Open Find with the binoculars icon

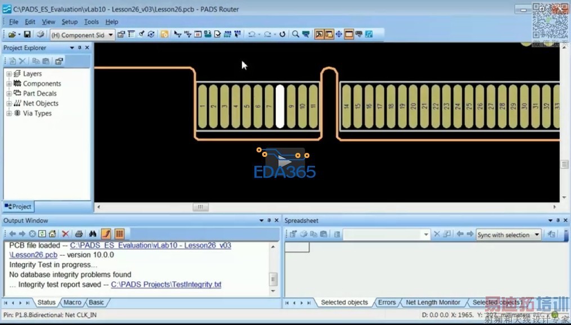click(92, 234)
